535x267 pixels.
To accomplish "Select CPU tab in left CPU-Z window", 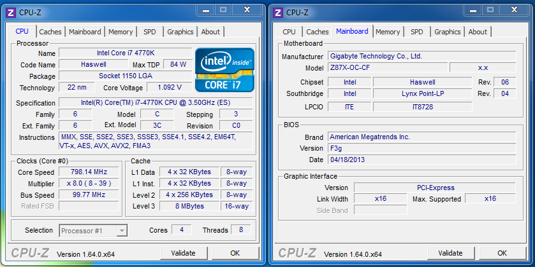I will point(22,31).
